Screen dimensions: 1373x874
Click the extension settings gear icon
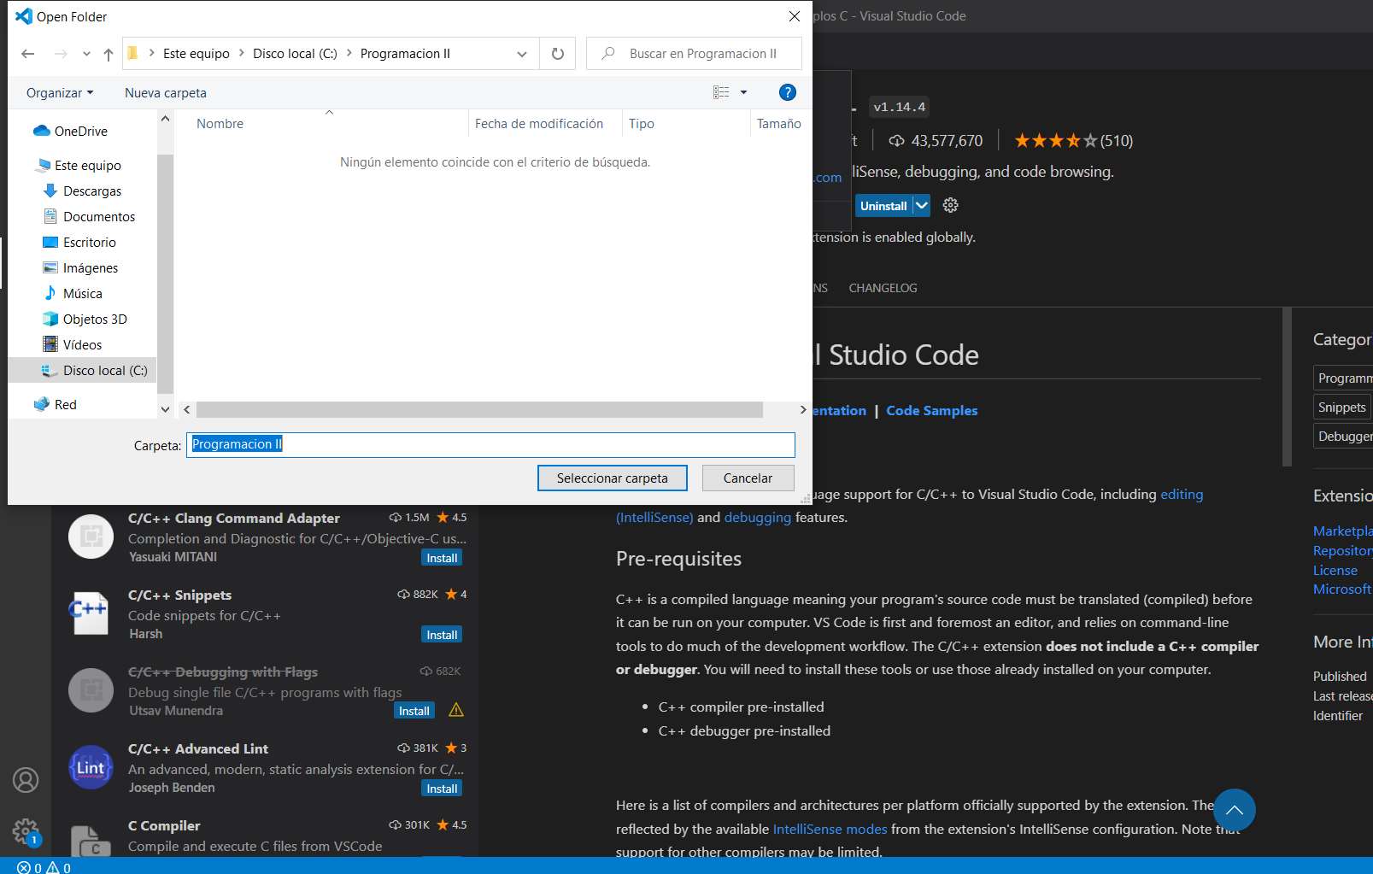coord(950,205)
